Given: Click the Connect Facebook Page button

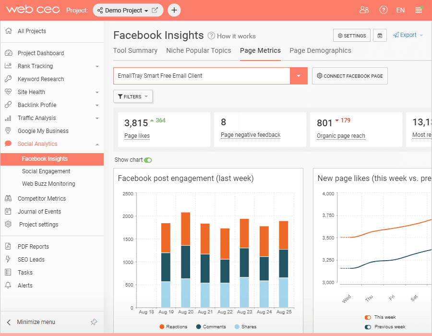Looking at the screenshot, I should point(349,76).
